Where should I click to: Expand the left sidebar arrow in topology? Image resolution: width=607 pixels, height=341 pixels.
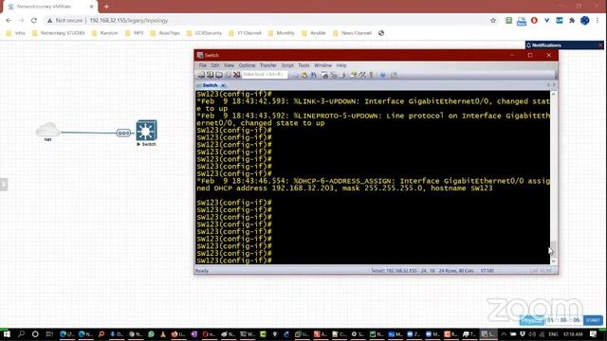4,184
